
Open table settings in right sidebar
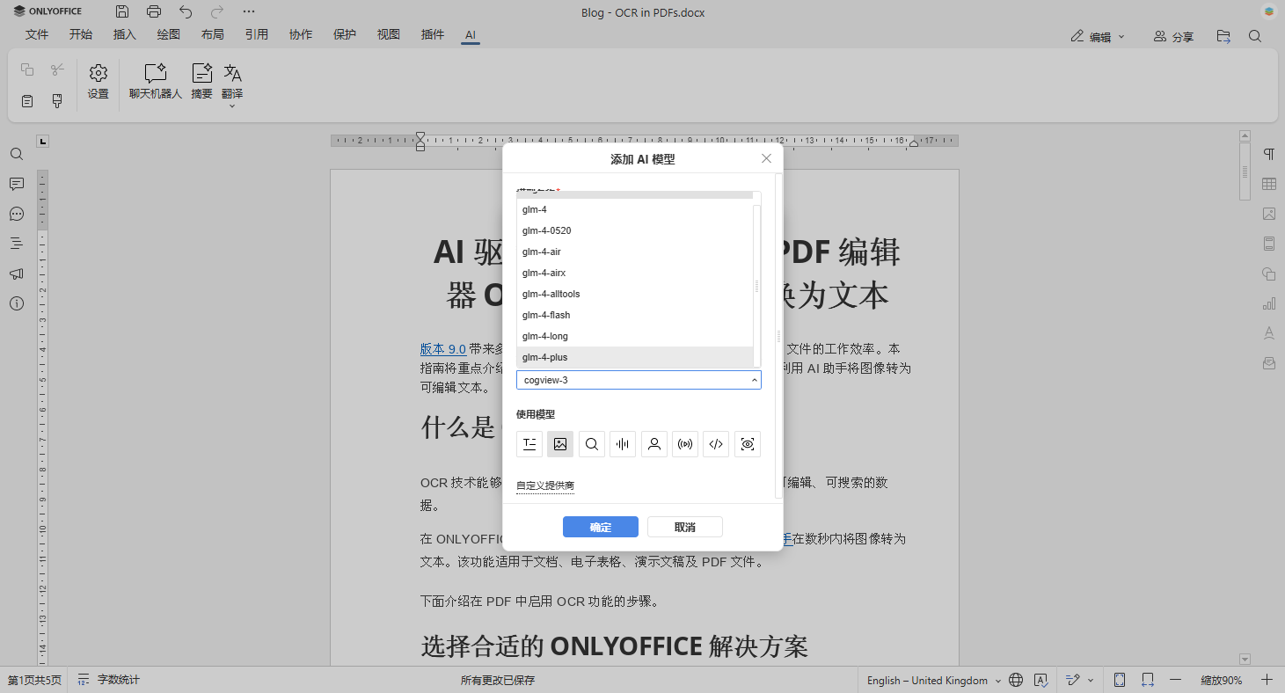coord(1269,184)
